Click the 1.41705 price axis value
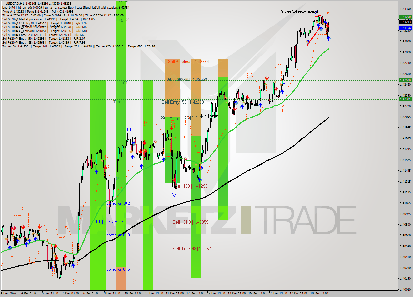 click(x=406, y=149)
